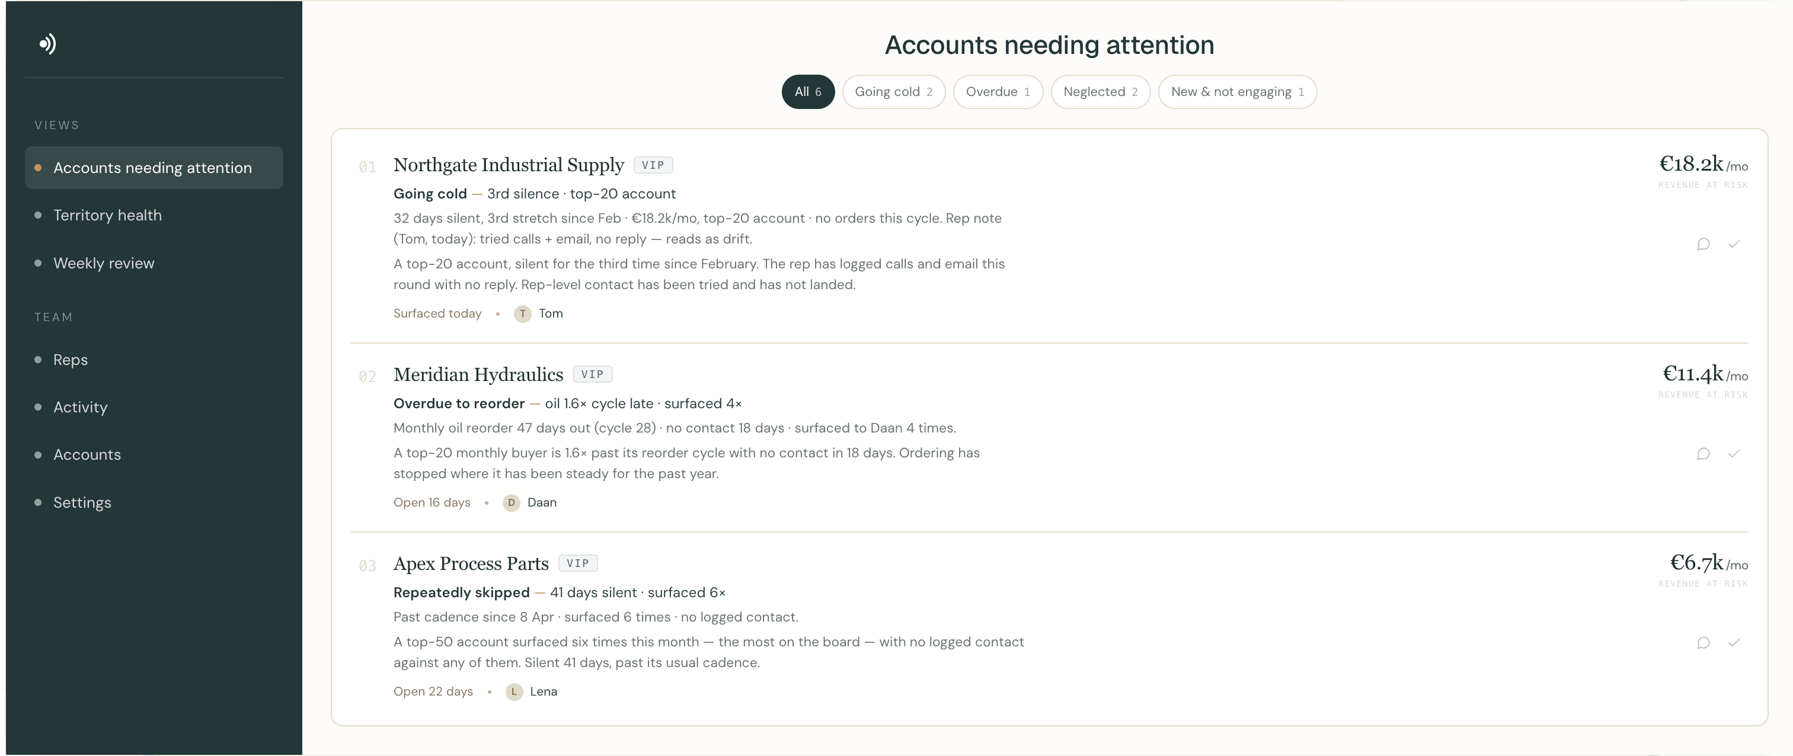Click VIP badge next to Meridian Hydraulics
The width and height of the screenshot is (1793, 756).
click(592, 375)
